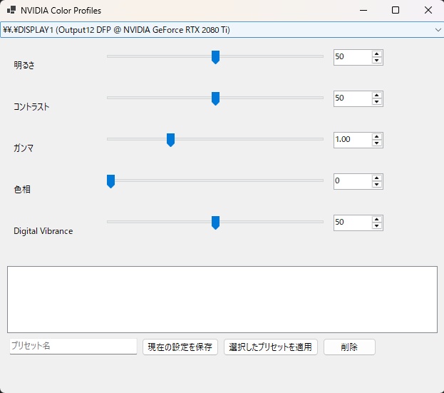Click the コントラスト label

[31, 107]
